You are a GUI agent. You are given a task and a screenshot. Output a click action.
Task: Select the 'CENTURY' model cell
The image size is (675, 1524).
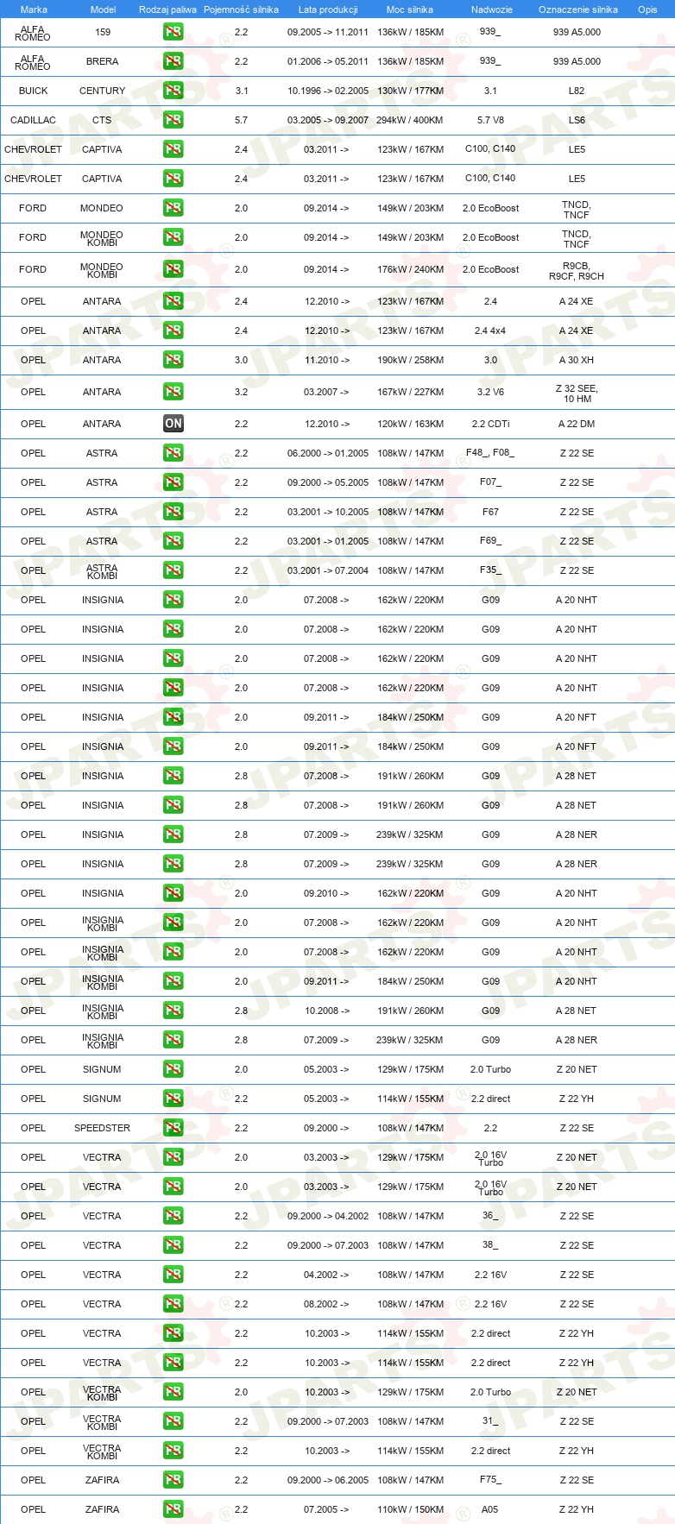(102, 91)
